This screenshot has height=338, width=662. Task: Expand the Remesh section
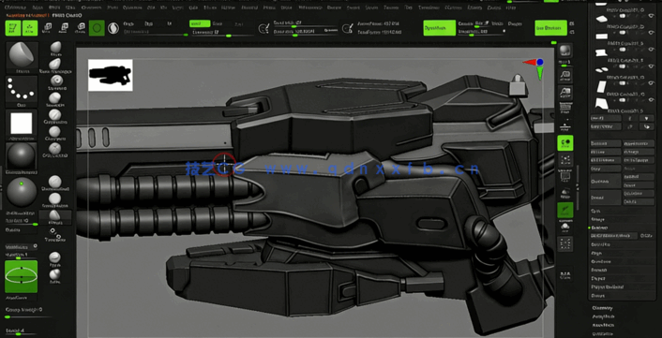(x=599, y=271)
